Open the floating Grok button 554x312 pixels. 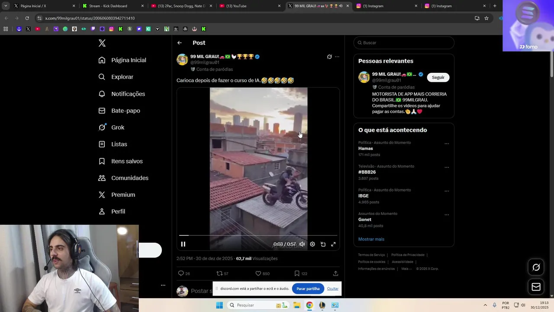click(536, 267)
